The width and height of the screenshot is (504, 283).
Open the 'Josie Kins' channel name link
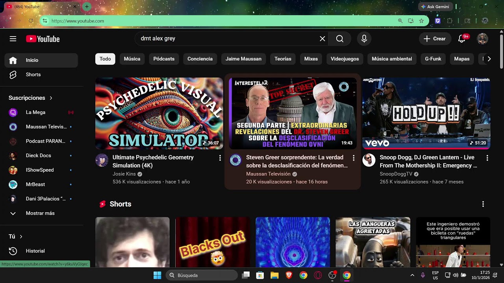124,174
